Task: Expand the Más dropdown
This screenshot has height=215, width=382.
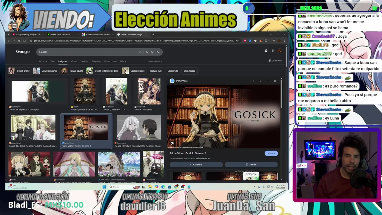Action: [x=123, y=61]
